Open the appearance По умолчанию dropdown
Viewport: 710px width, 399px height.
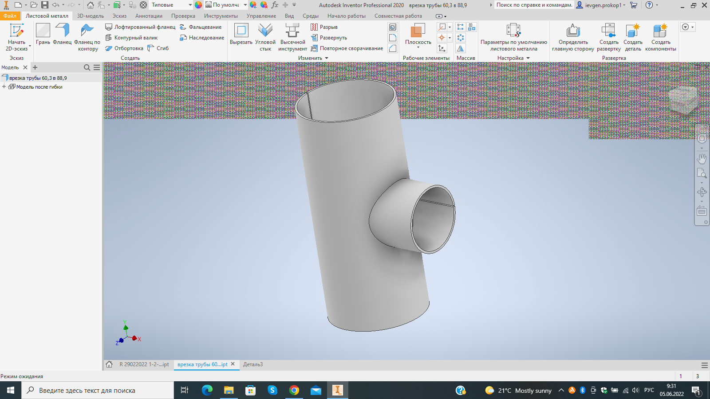226,5
